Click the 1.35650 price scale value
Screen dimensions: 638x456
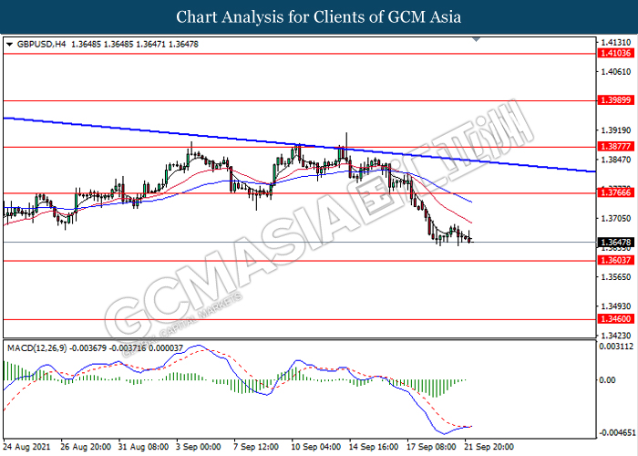click(616, 277)
